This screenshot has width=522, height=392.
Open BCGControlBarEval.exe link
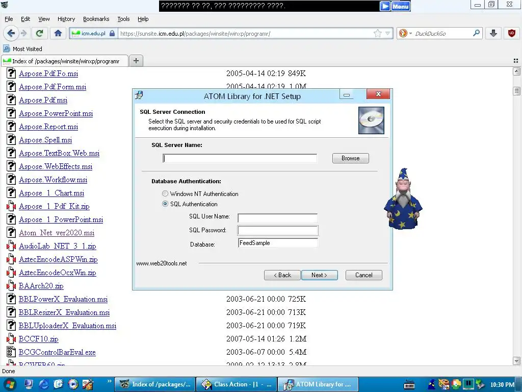coord(57,352)
